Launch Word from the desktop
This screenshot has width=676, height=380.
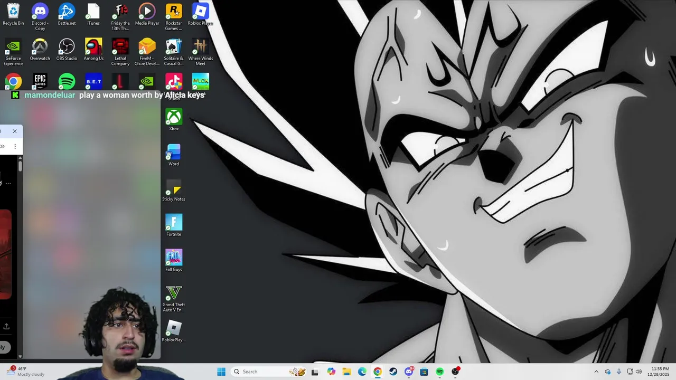click(x=174, y=155)
